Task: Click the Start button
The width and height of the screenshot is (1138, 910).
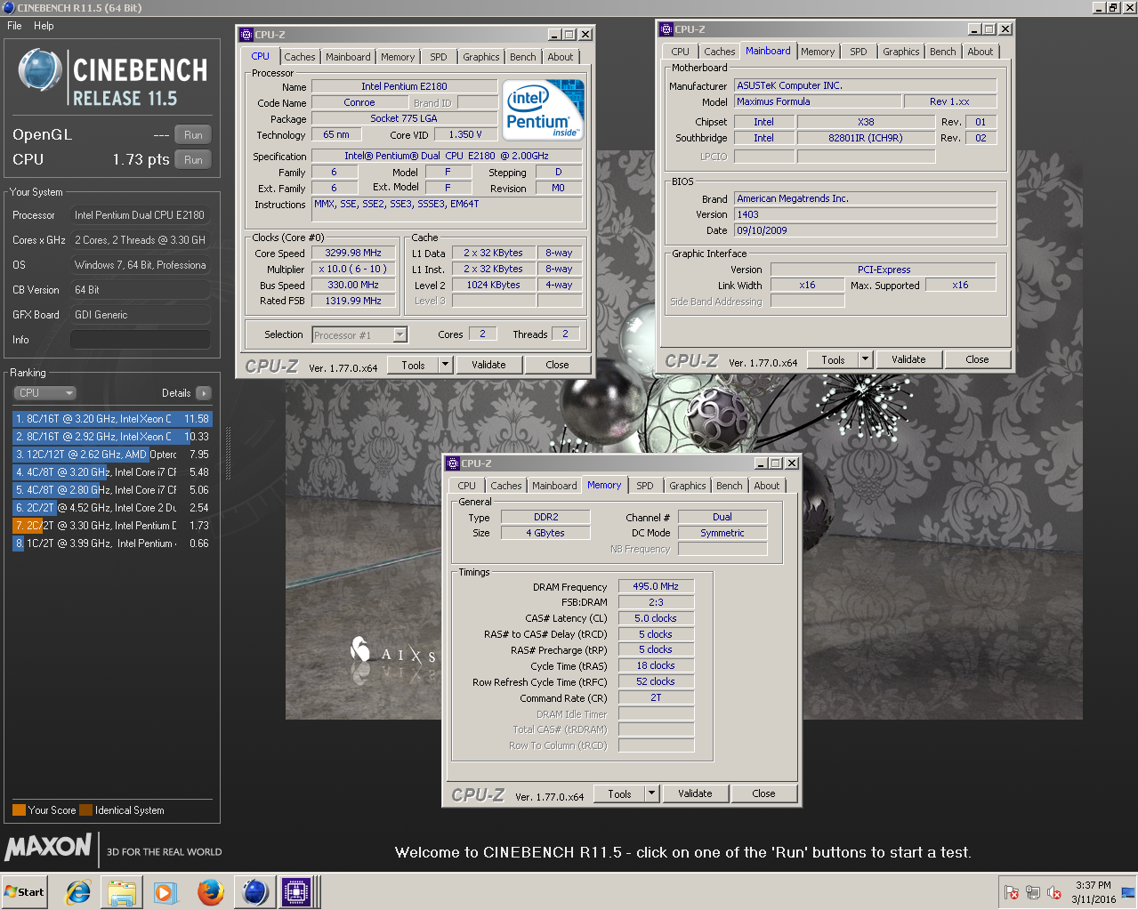Action: (x=24, y=891)
